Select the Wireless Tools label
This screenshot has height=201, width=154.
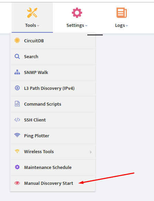39,152
